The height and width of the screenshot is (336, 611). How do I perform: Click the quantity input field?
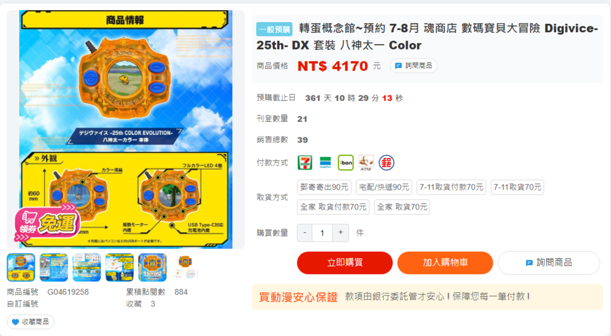tap(322, 233)
